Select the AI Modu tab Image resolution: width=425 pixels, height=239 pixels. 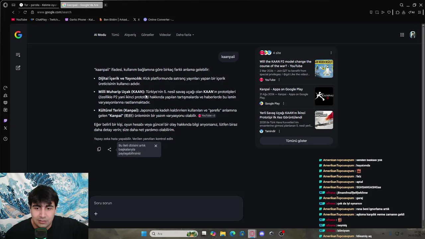100,35
